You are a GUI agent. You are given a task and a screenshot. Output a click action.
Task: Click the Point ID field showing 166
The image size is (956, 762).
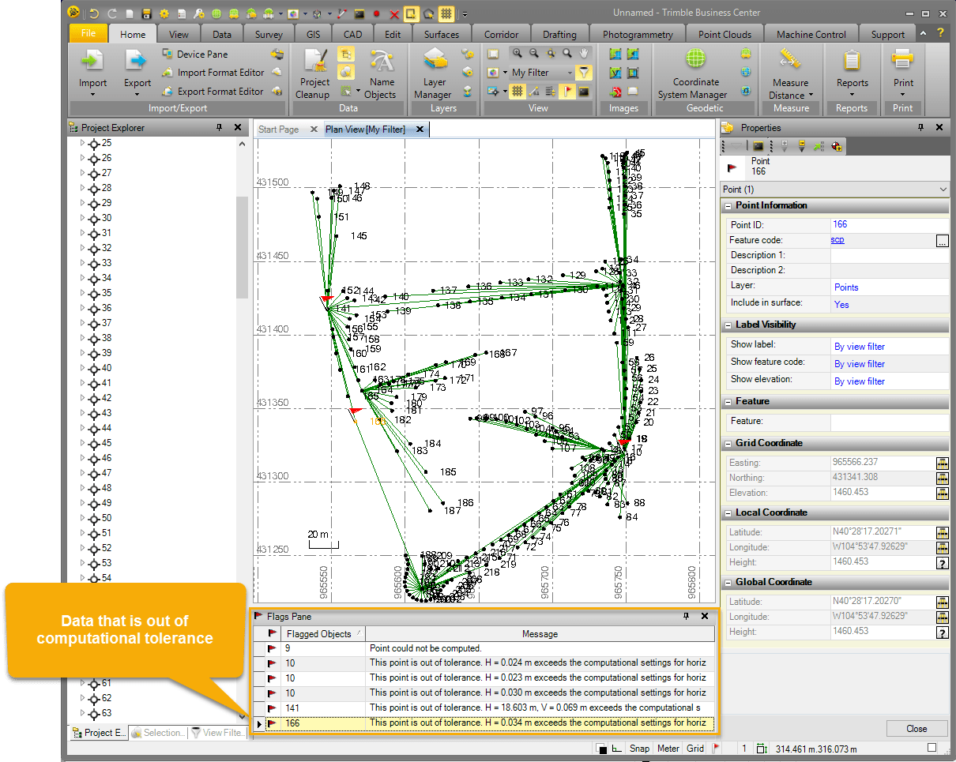[890, 224]
